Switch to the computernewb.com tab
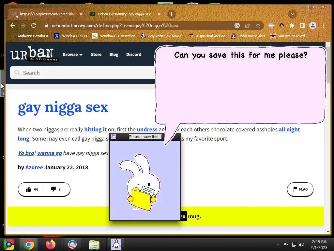The width and height of the screenshot is (334, 251). pyautogui.click(x=47, y=14)
